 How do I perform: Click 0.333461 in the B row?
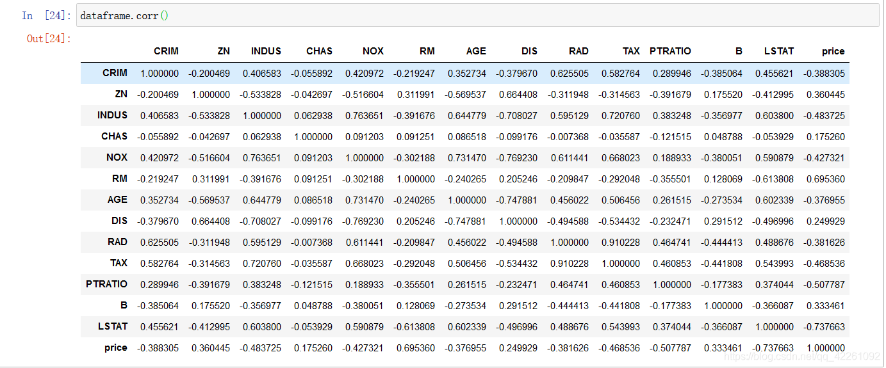(826, 306)
